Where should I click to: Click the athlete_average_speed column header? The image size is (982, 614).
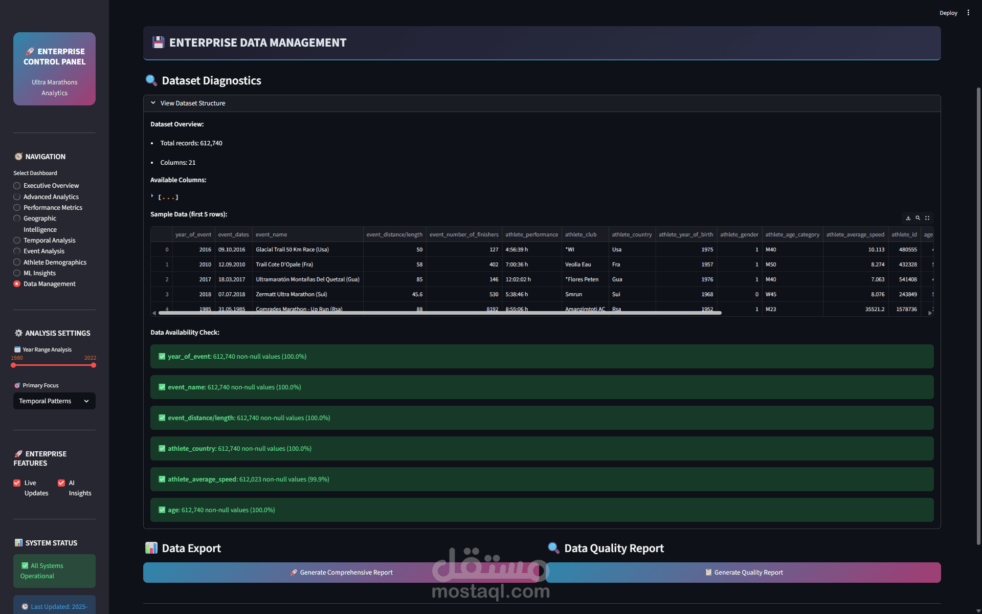point(855,234)
